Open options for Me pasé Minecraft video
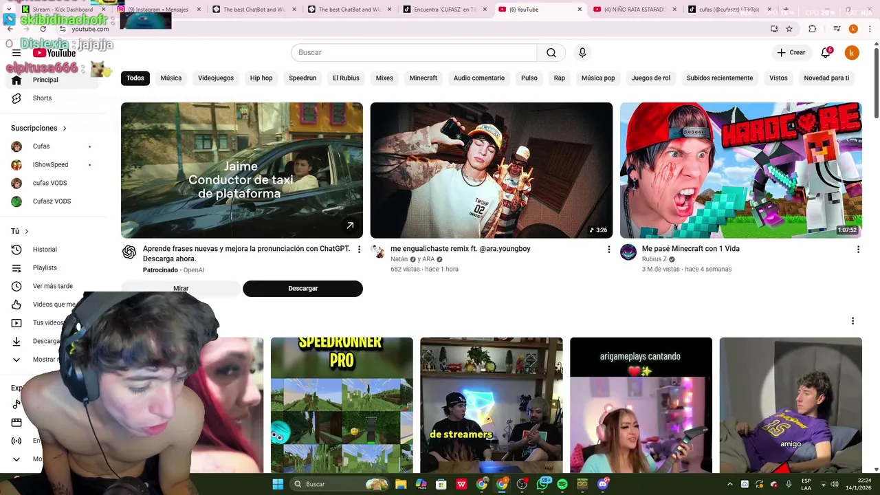The height and width of the screenshot is (495, 880). click(x=858, y=250)
